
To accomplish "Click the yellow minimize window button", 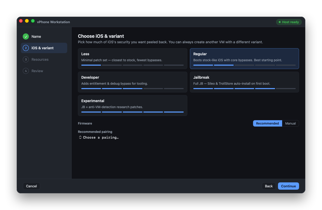I will point(27,21).
